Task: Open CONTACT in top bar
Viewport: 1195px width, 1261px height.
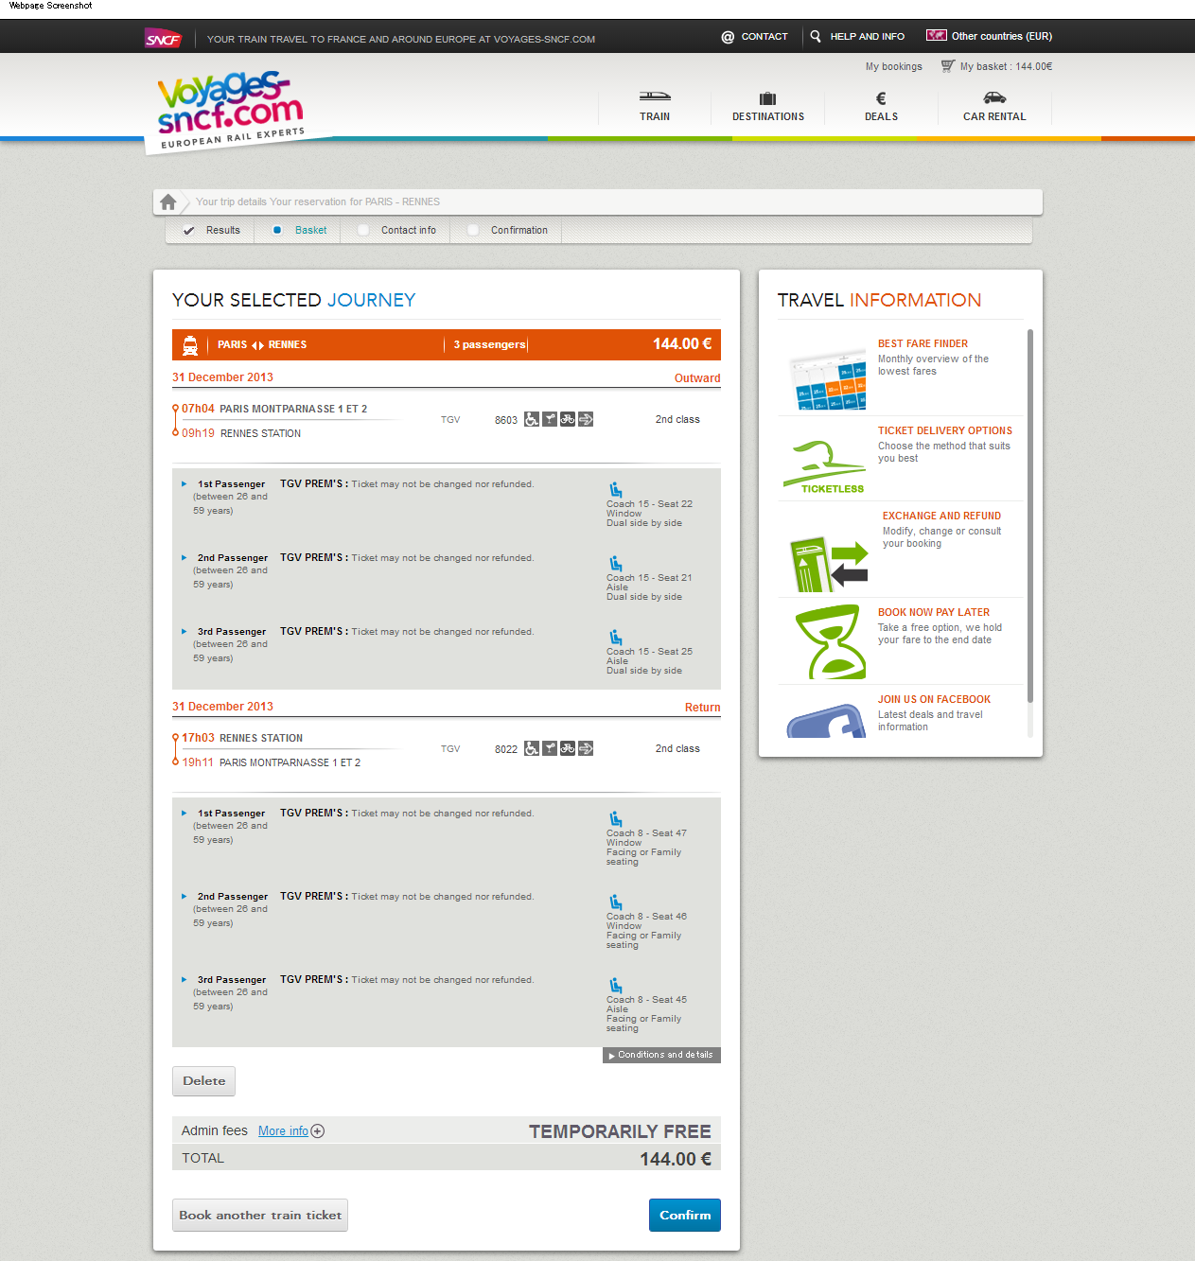Action: pyautogui.click(x=764, y=37)
